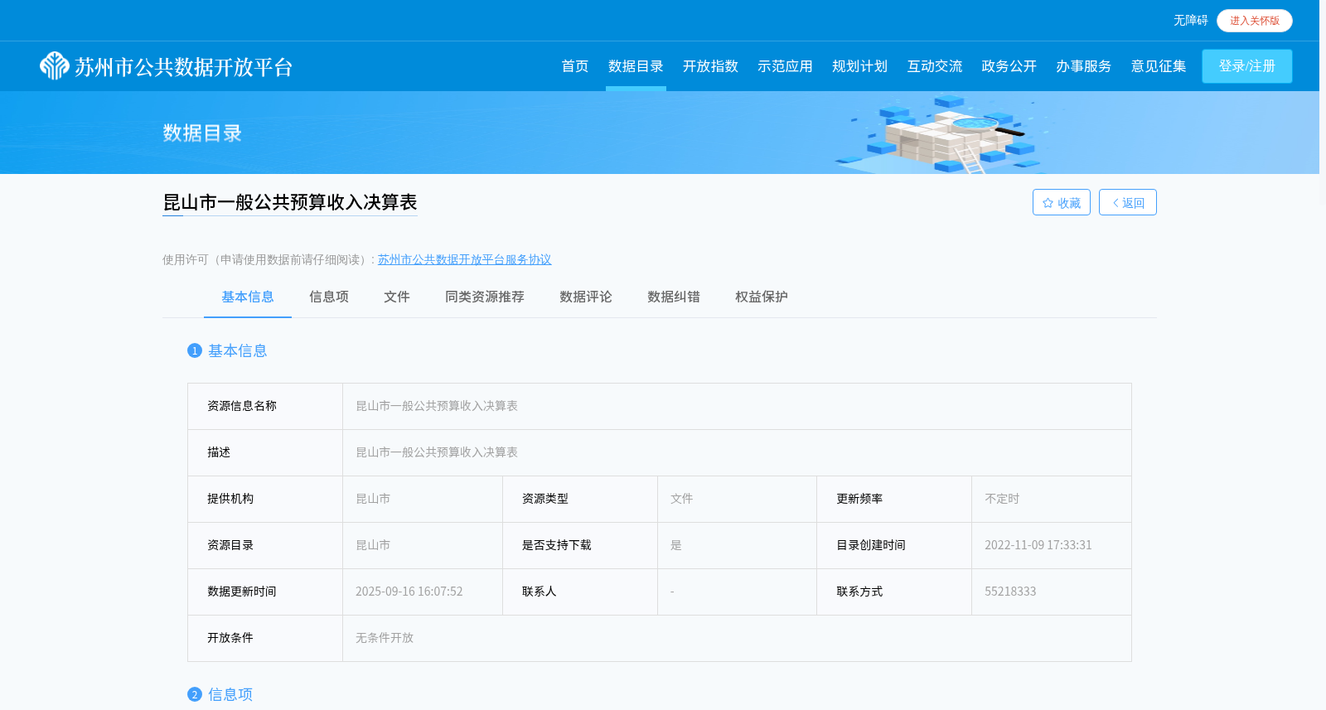
Task: Click the 资源信息名称 label cell
Action: [265, 406]
